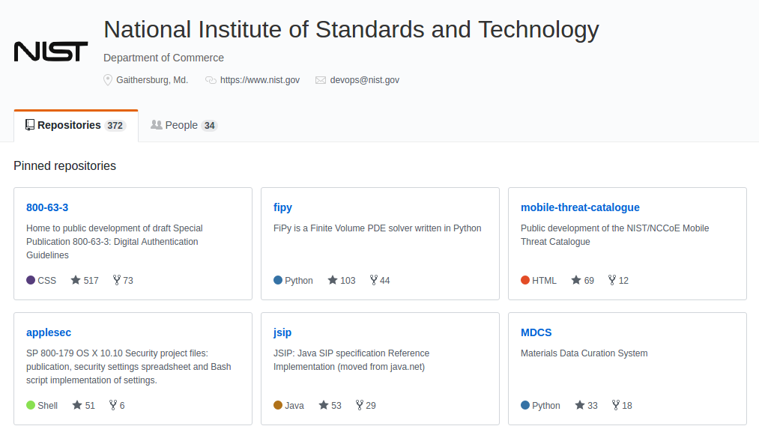Click the fork icon on MDCS card
The height and width of the screenshot is (432, 759).
[x=616, y=405]
